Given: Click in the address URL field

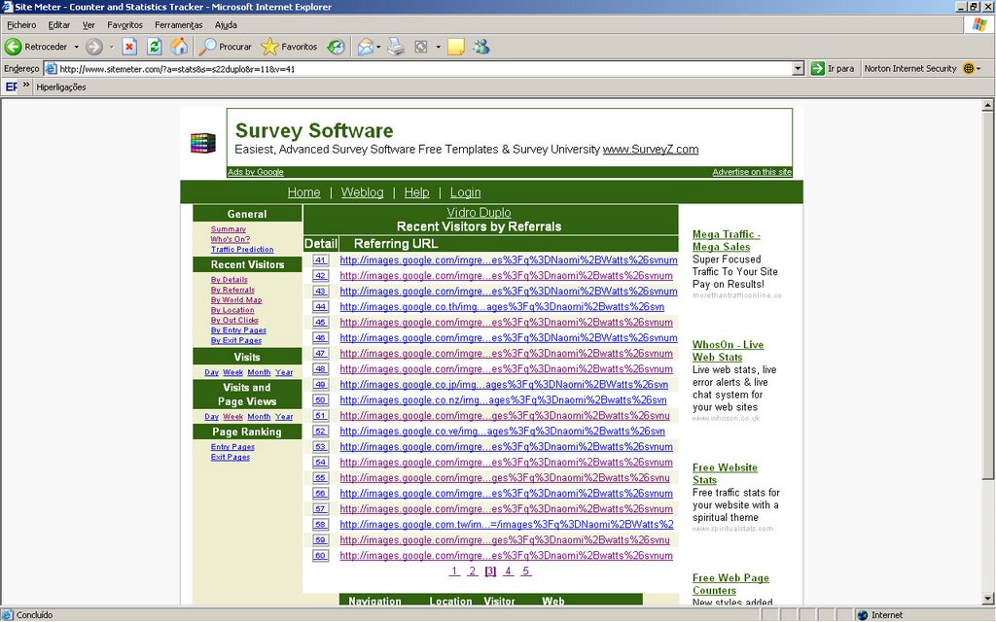Looking at the screenshot, I should [419, 69].
